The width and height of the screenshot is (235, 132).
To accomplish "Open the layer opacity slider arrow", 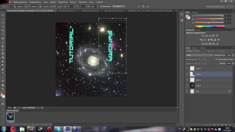I will [x=233, y=55].
